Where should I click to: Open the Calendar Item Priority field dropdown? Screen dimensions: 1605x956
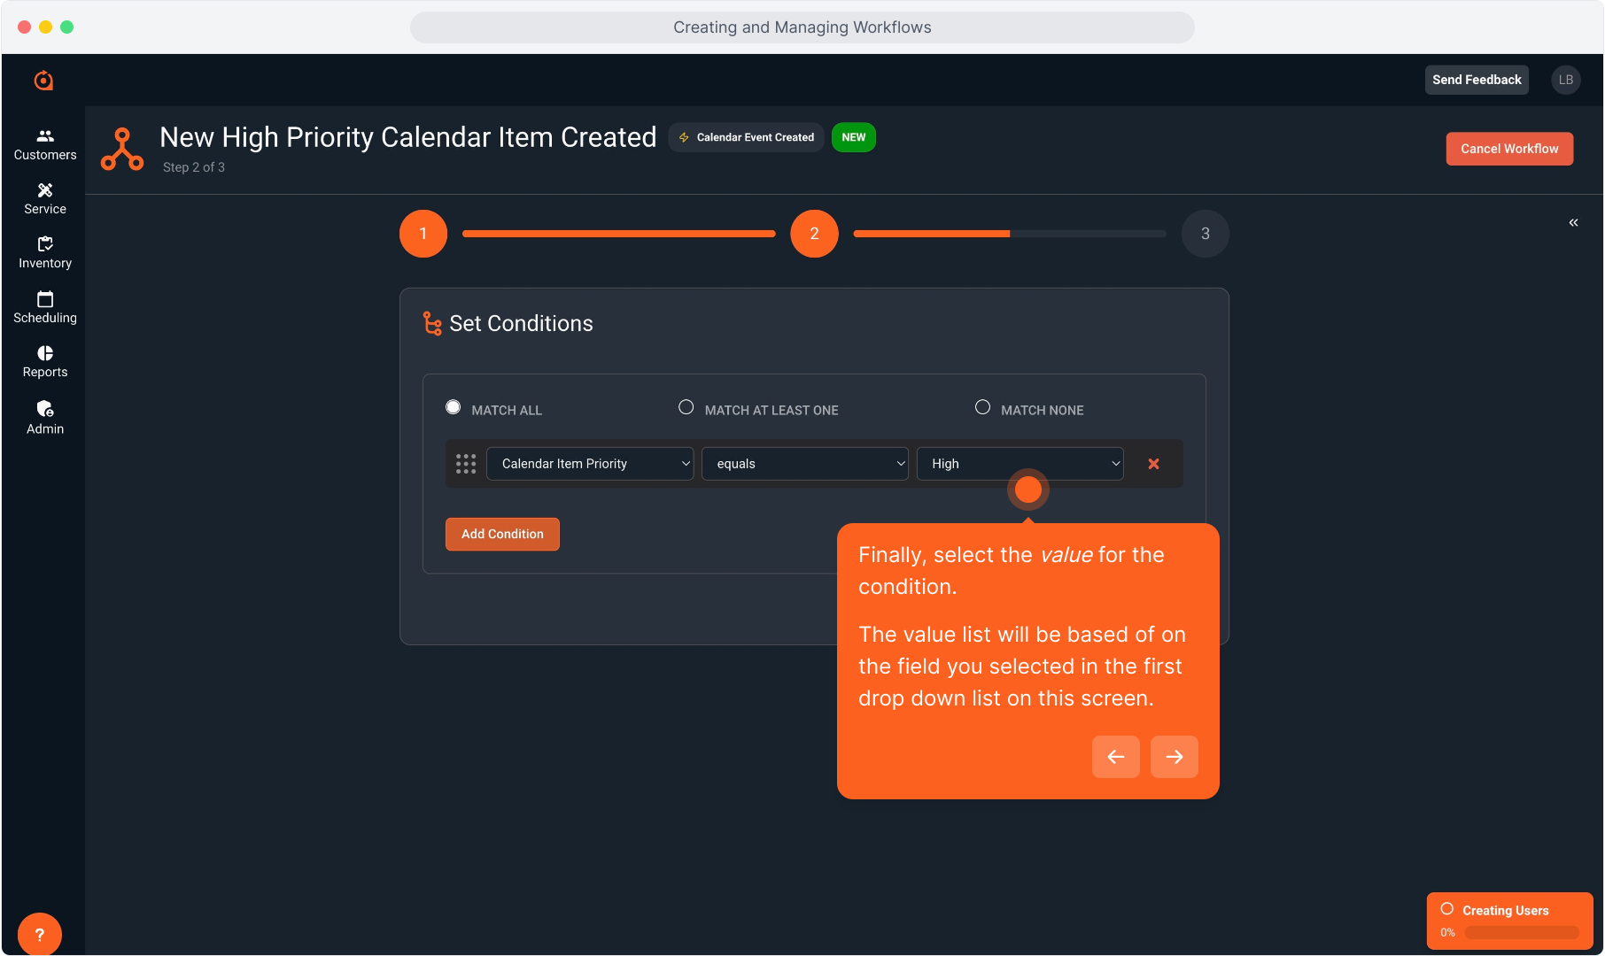pyautogui.click(x=590, y=464)
